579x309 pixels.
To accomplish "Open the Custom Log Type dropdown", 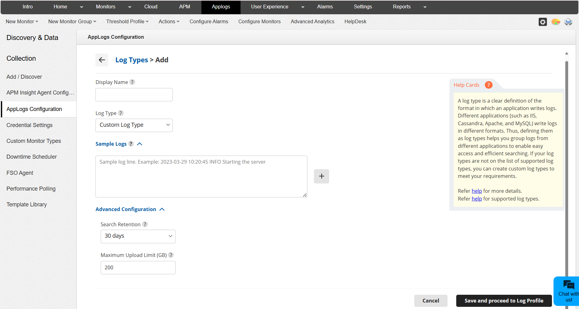I will [134, 125].
